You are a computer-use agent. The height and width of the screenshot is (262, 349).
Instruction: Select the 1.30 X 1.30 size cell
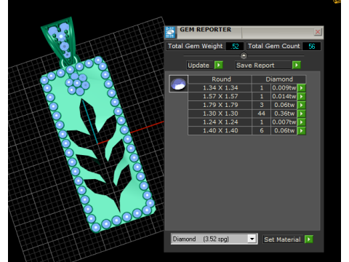pyautogui.click(x=220, y=114)
